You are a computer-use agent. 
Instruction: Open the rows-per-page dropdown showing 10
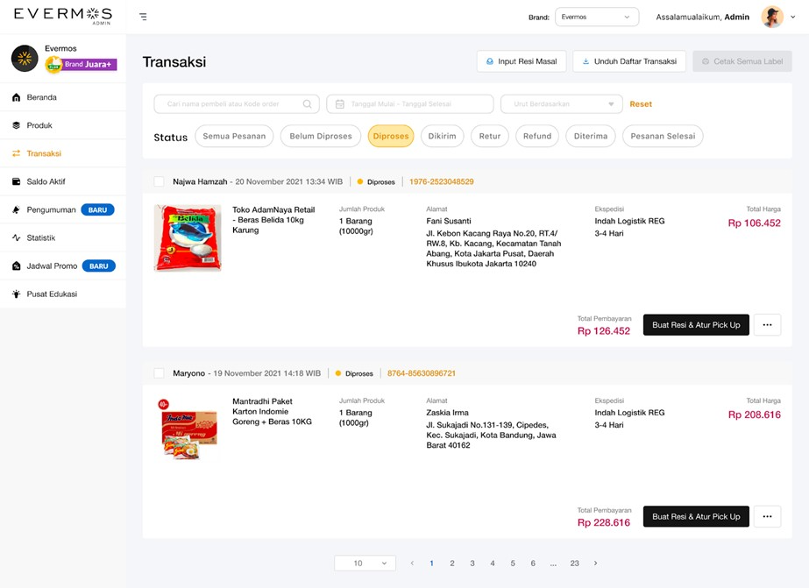point(365,563)
